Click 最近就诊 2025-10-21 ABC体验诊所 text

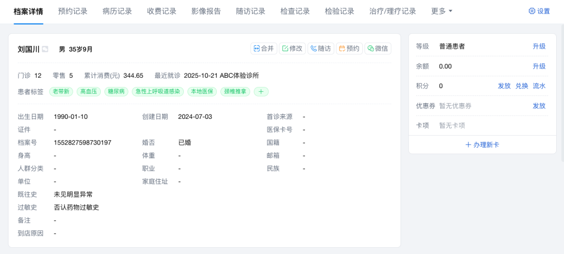pos(207,76)
